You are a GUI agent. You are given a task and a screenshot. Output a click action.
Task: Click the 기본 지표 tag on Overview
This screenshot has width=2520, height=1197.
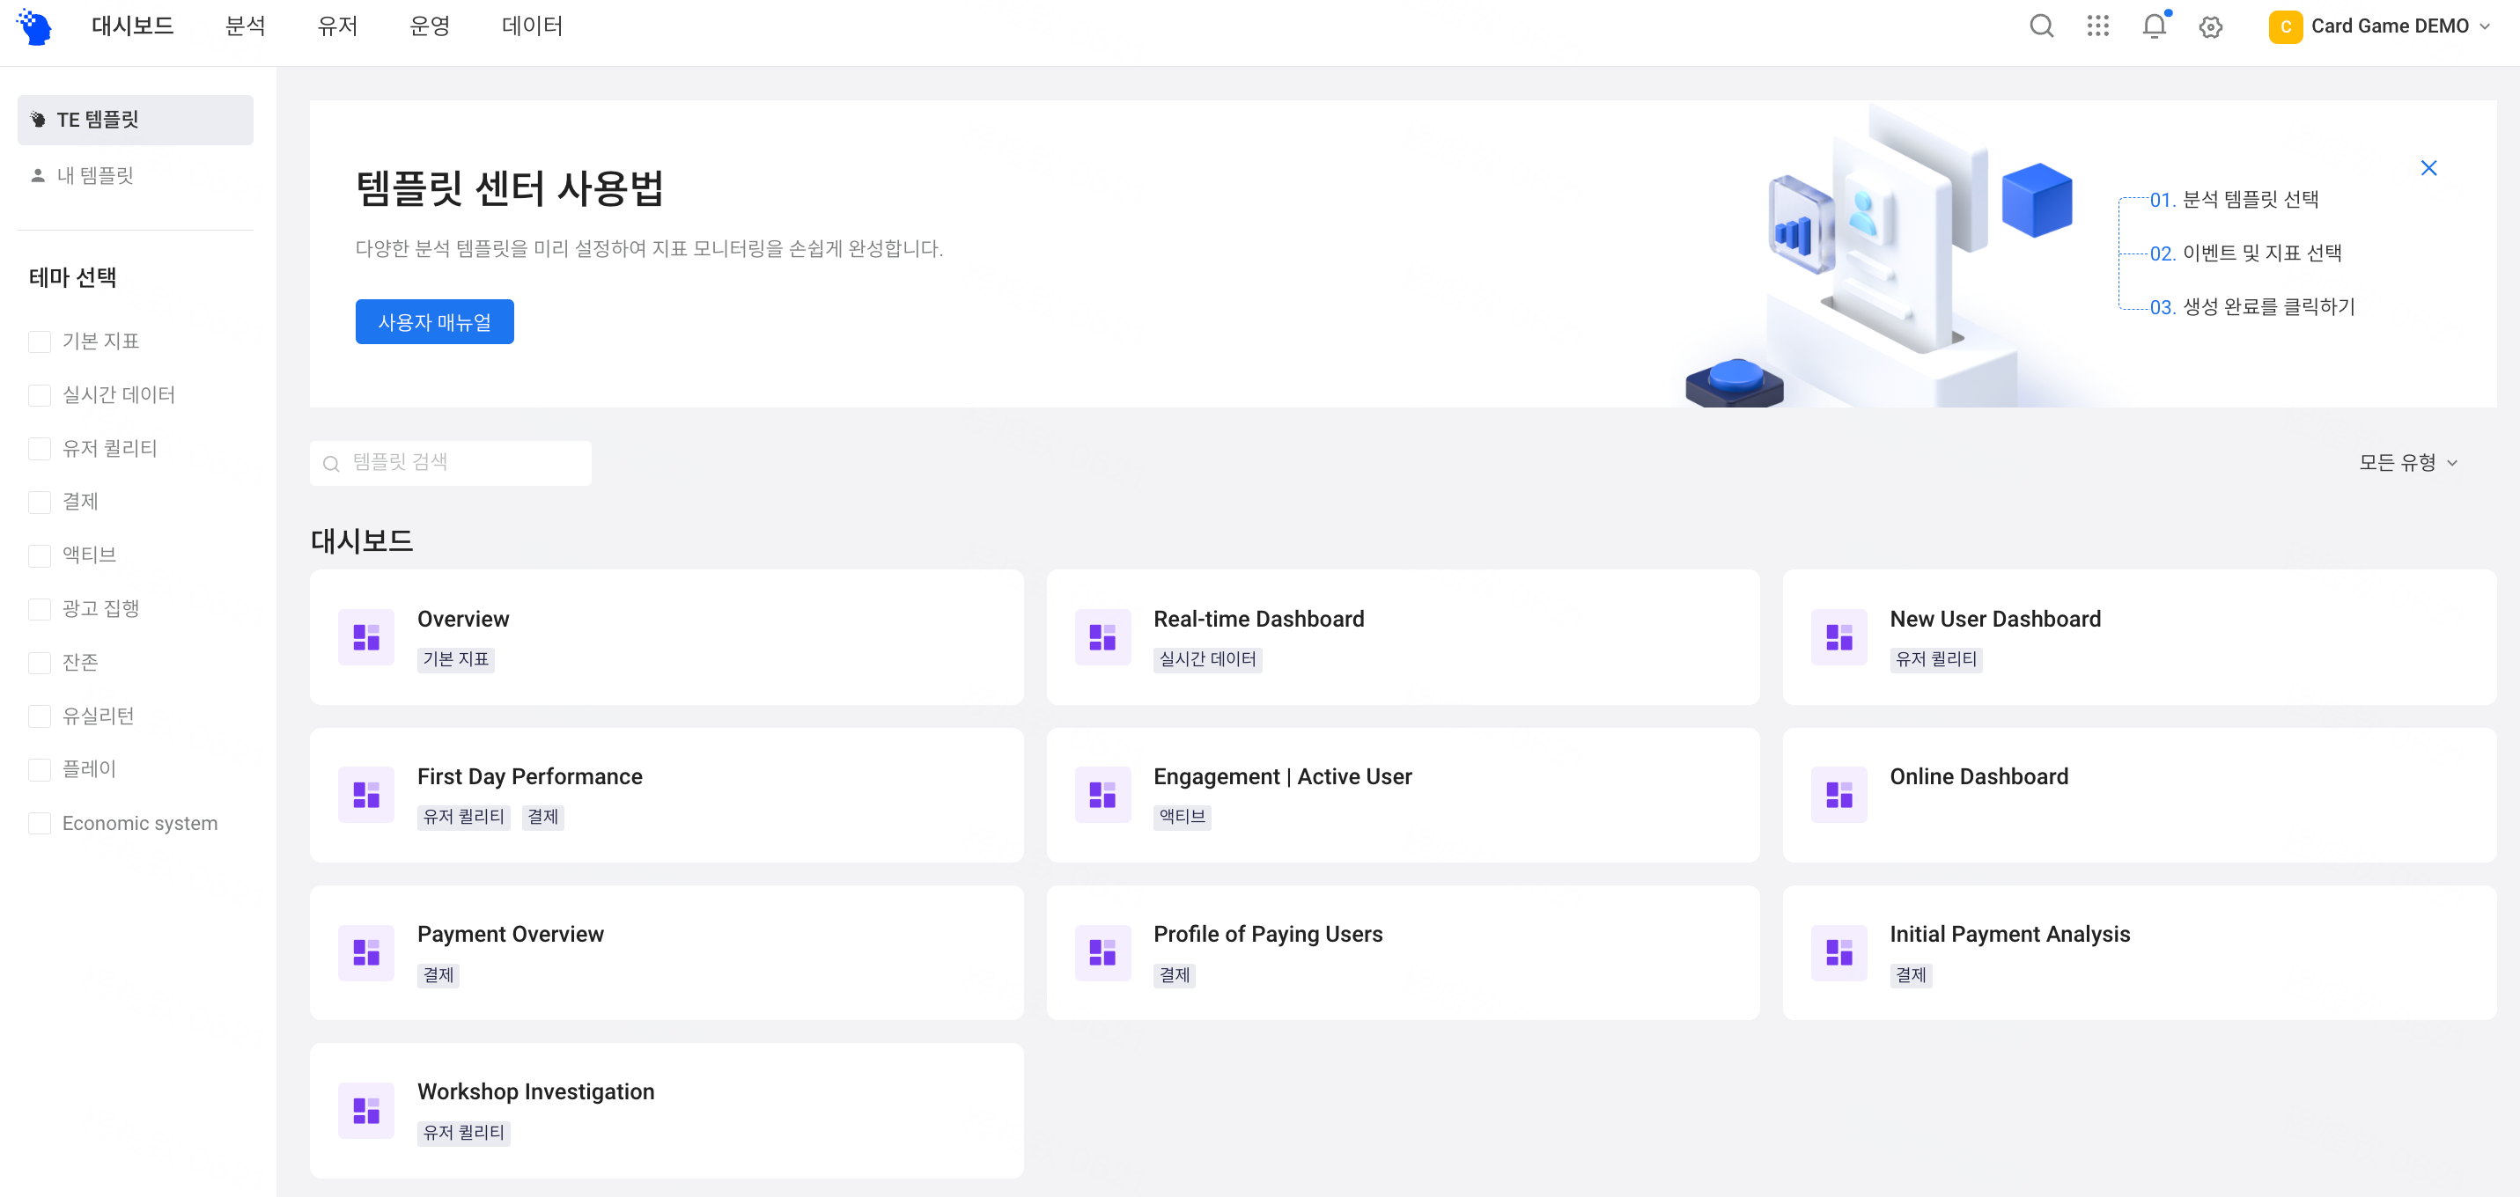click(x=456, y=660)
